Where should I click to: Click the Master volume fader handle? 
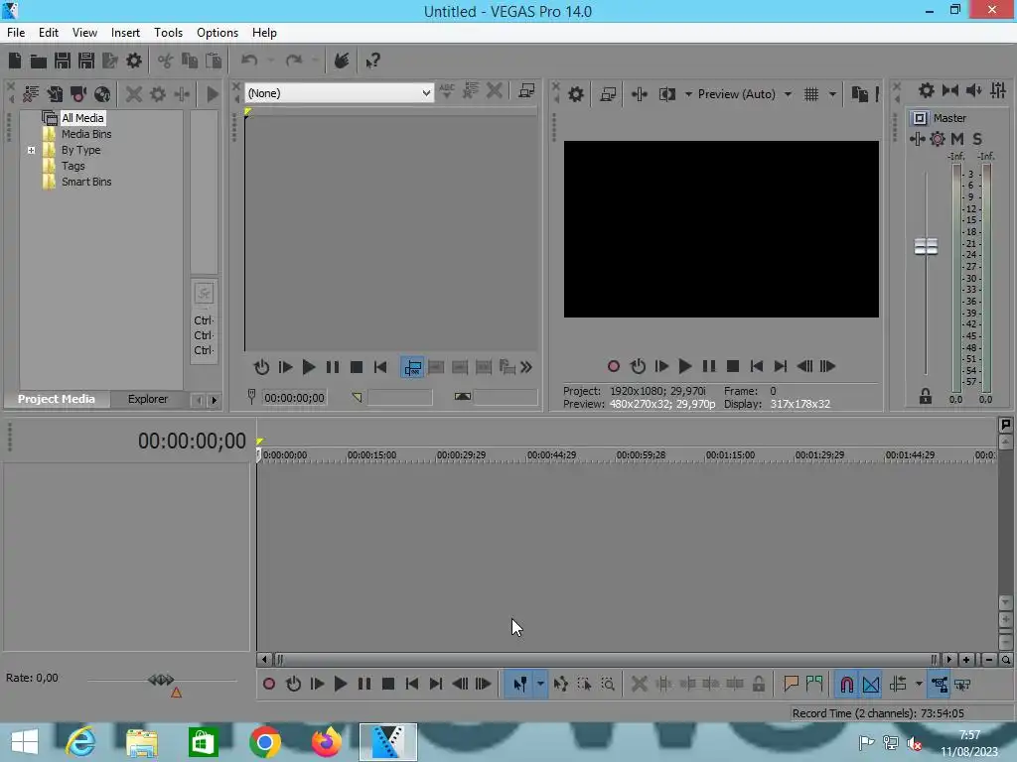click(x=926, y=246)
